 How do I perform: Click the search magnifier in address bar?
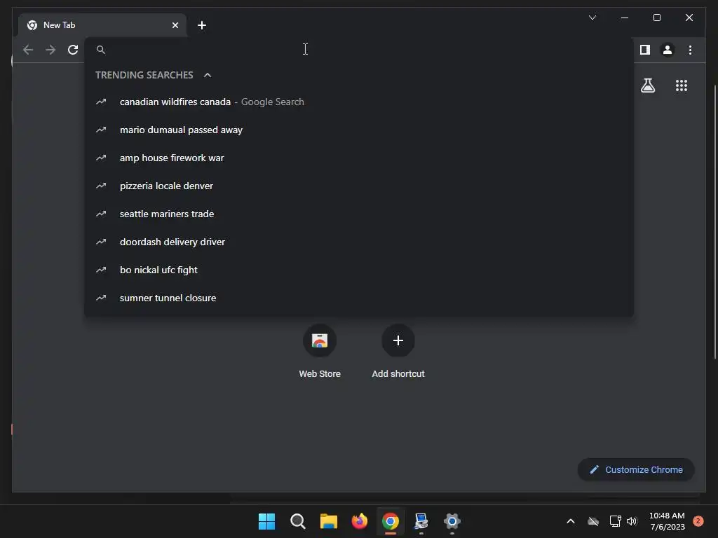tap(101, 50)
